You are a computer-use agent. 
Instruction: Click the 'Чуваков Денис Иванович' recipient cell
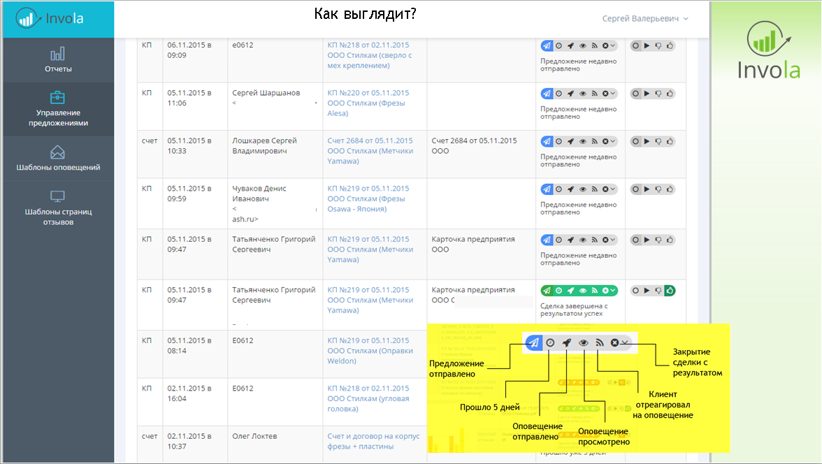(x=275, y=203)
